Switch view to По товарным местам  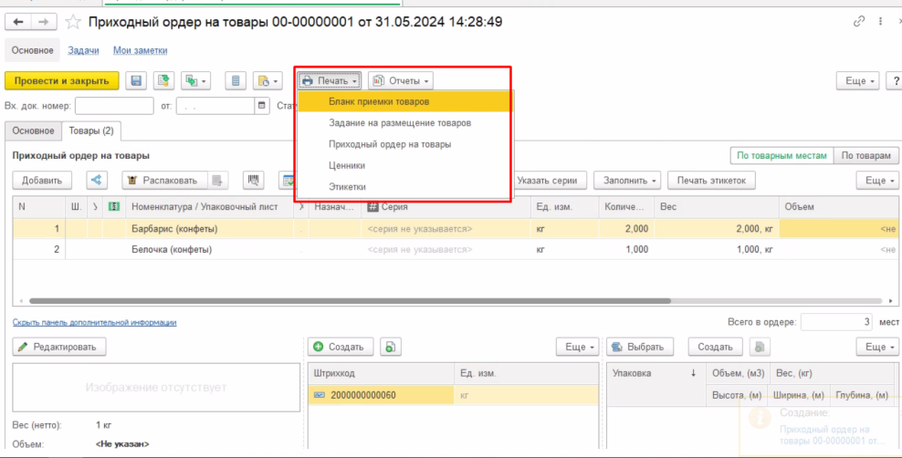781,156
